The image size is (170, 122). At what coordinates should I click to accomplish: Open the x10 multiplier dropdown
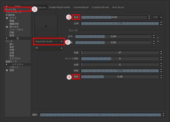(x=158, y=17)
